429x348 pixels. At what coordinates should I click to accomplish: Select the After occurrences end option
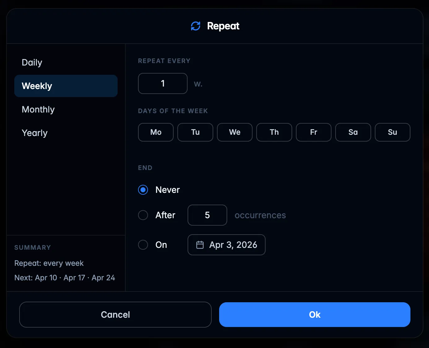(x=143, y=215)
